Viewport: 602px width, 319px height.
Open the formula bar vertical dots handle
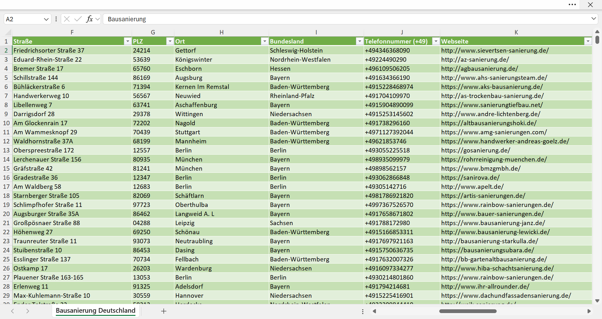click(x=56, y=19)
